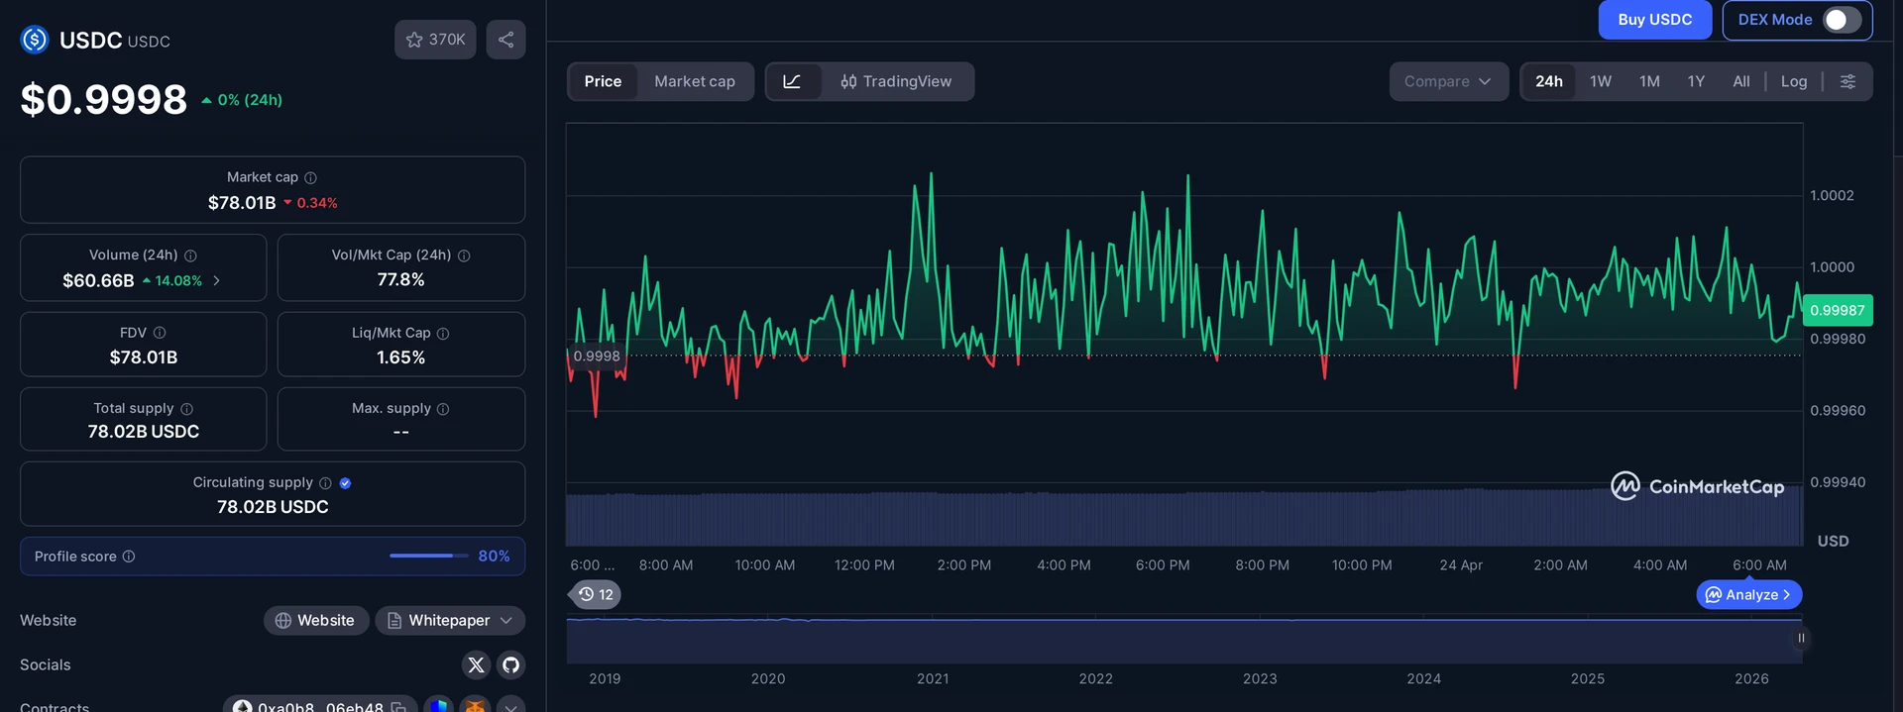The image size is (1903, 712).
Task: Click the $0.9998 price heading
Action: [x=104, y=99]
